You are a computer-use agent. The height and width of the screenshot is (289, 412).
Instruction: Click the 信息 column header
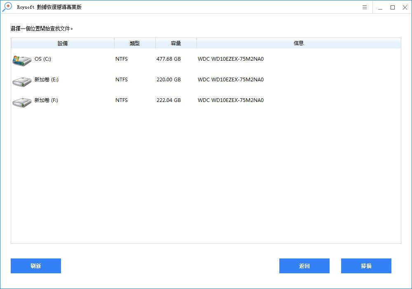pyautogui.click(x=299, y=43)
